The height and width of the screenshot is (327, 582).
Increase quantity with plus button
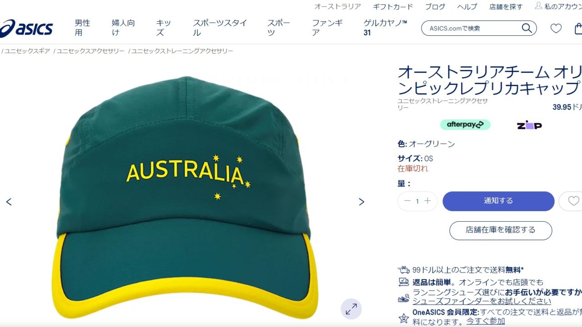pos(427,201)
